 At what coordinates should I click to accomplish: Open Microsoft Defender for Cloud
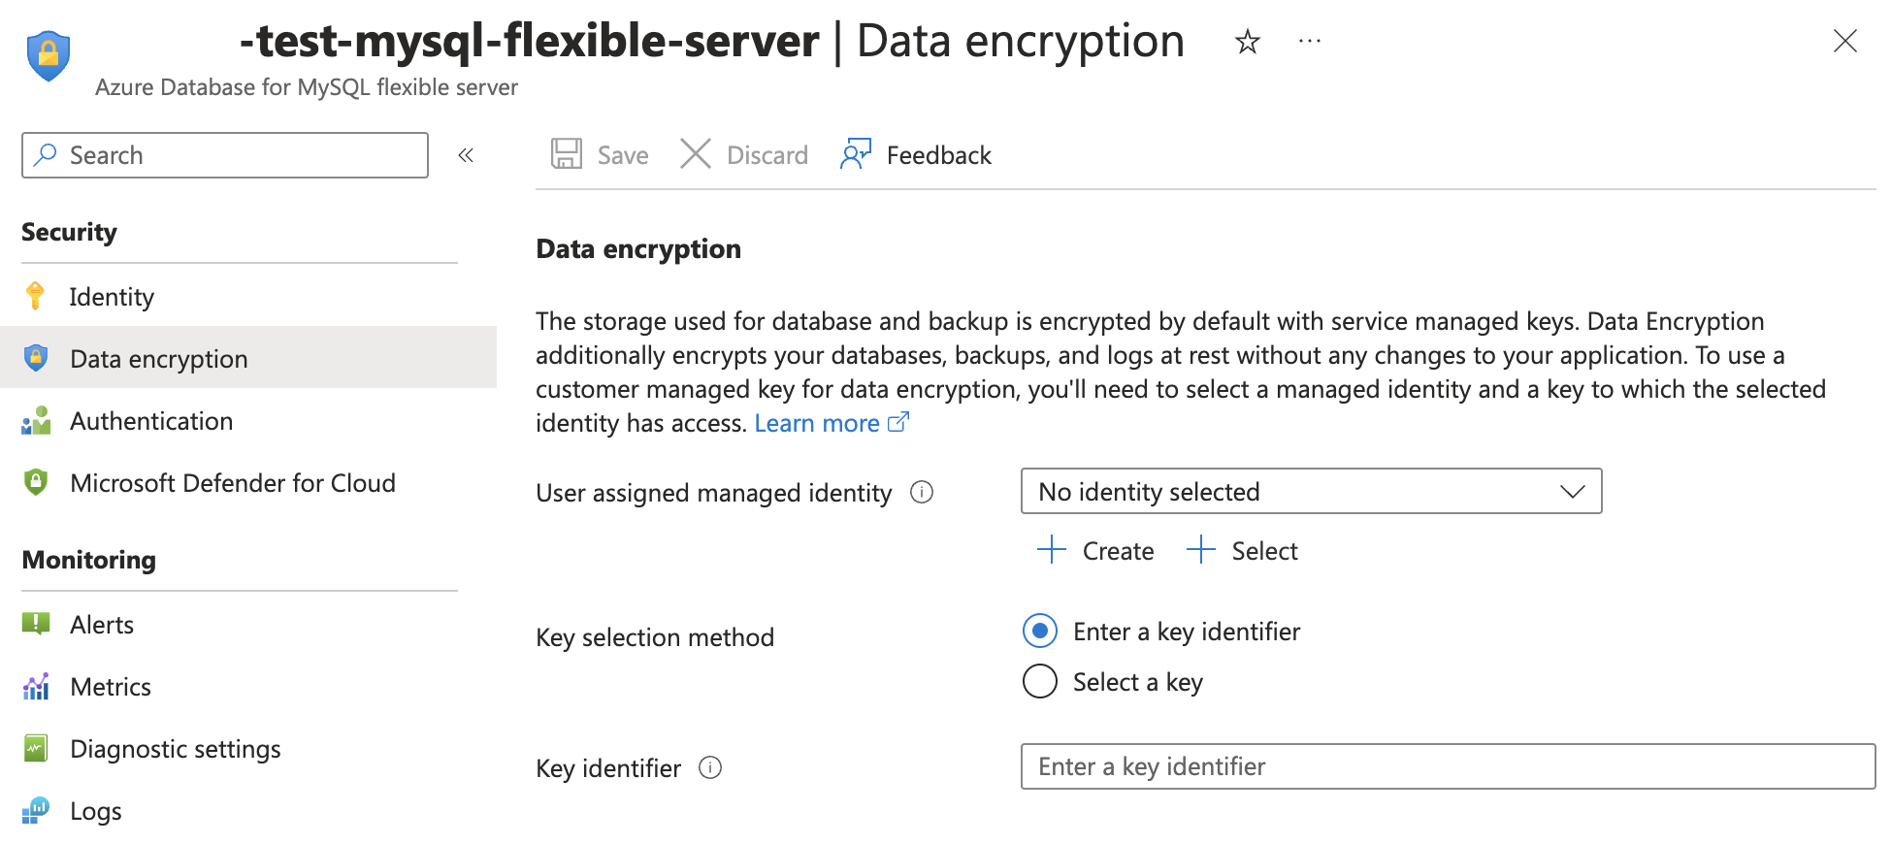232,483
